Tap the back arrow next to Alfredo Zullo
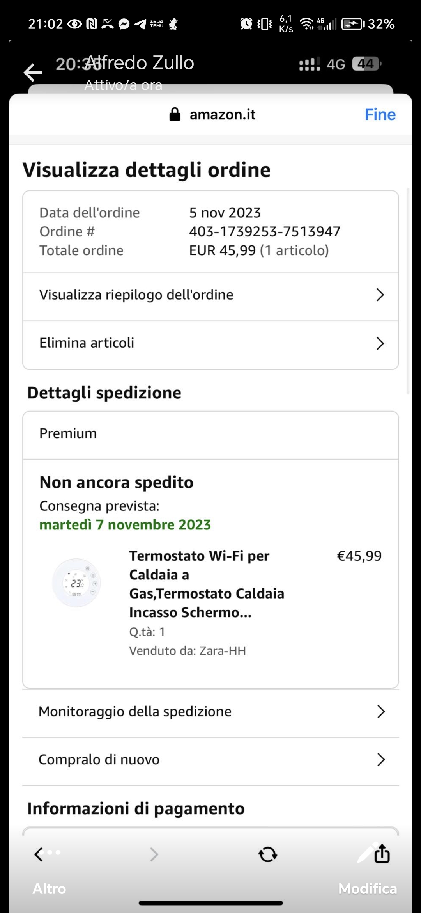The width and height of the screenshot is (421, 913). pyautogui.click(x=33, y=73)
